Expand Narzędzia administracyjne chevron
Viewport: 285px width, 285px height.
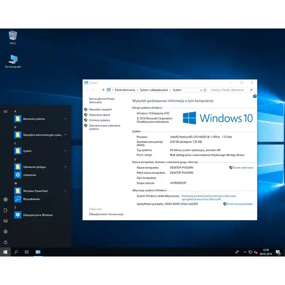coord(65,135)
